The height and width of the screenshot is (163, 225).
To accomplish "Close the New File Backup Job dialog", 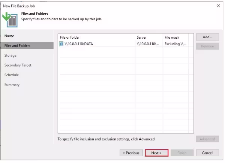I will tap(218, 6).
